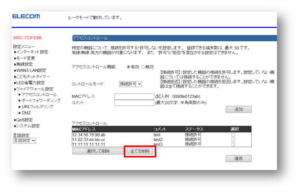Select アクセスコントロール submenu entry
The height and width of the screenshot is (192, 299).
pos(38,95)
